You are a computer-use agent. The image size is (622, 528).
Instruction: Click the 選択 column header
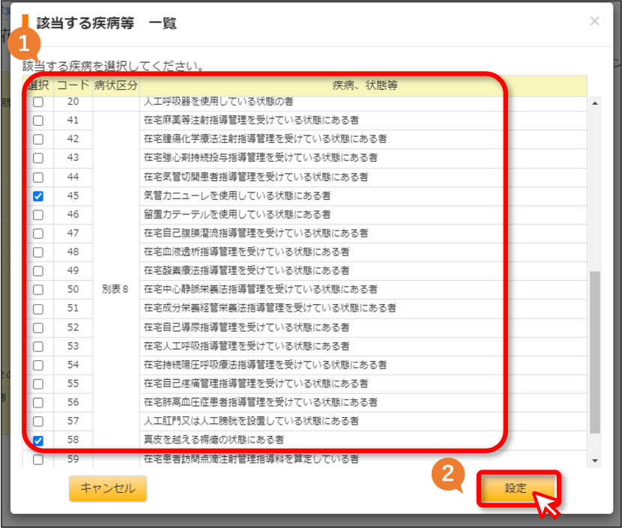38,85
